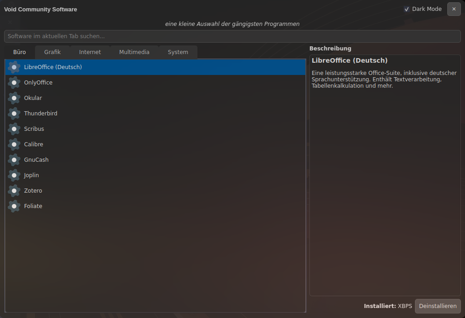
Task: Open the Internet tab
Action: coord(90,52)
